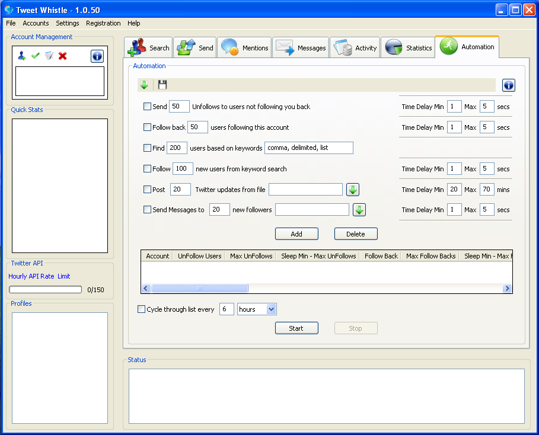
Task: Click the Post count field showing 20
Action: 180,189
